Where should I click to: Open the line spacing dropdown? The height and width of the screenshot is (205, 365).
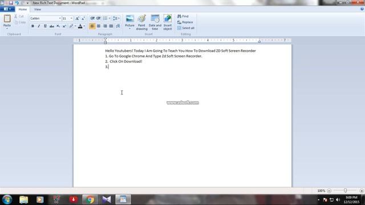coord(116,18)
